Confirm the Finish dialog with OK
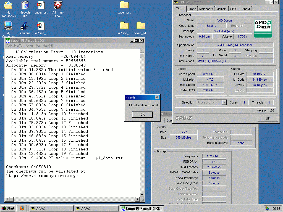 (x=142, y=115)
